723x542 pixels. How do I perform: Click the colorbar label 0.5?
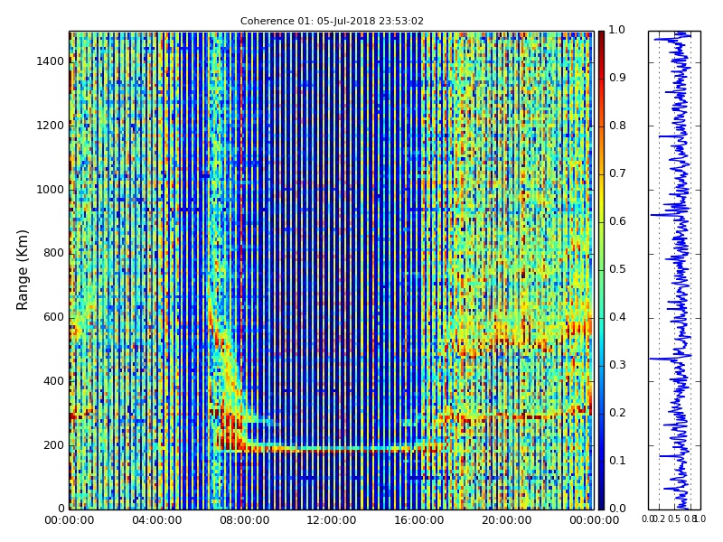tap(617, 269)
